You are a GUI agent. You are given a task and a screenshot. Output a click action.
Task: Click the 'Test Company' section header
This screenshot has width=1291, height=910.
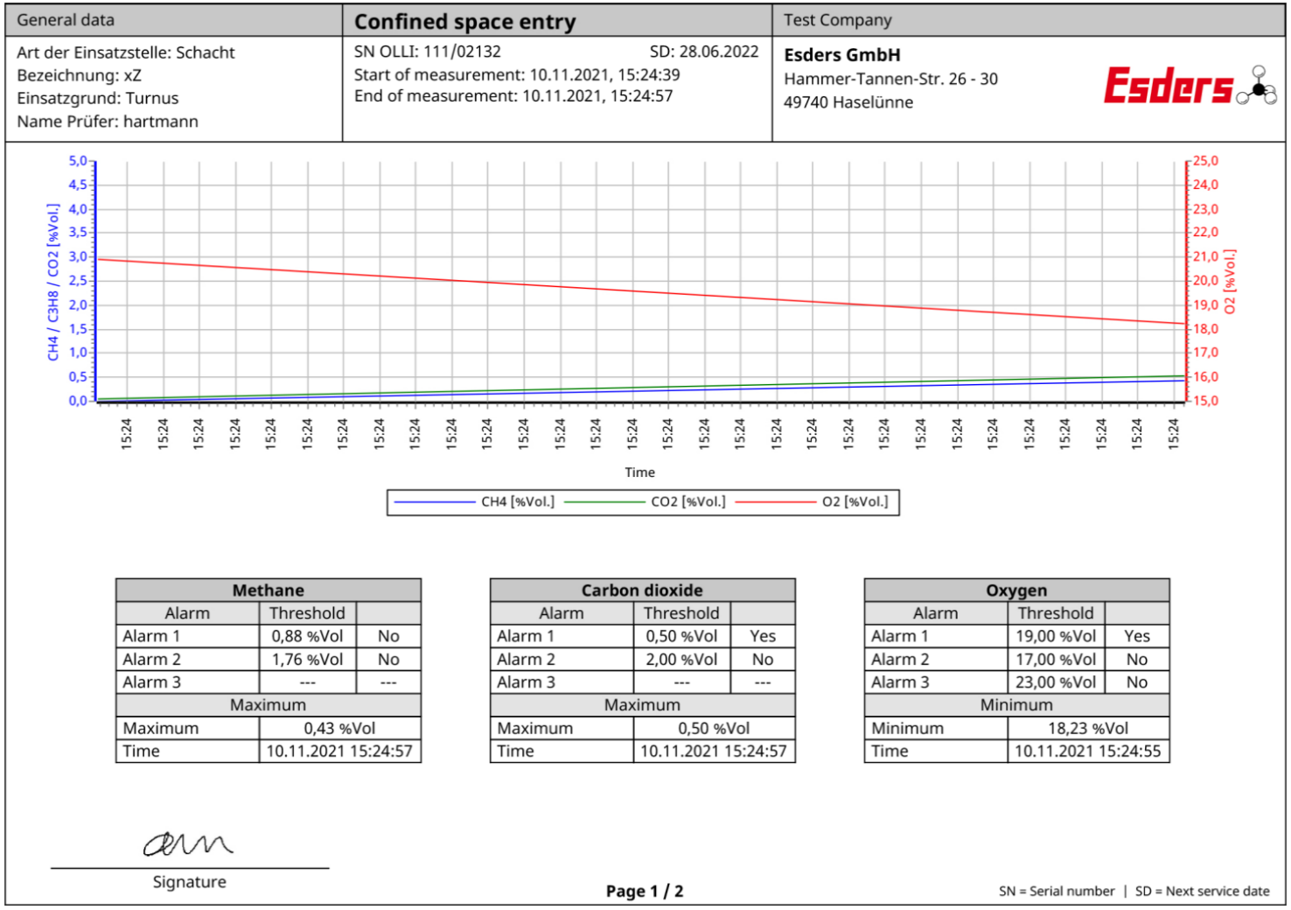pos(837,19)
